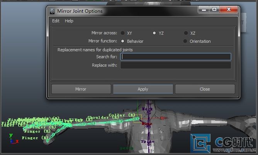
Task: Open the Help menu in Mirror Joint Options
Action: (69, 21)
